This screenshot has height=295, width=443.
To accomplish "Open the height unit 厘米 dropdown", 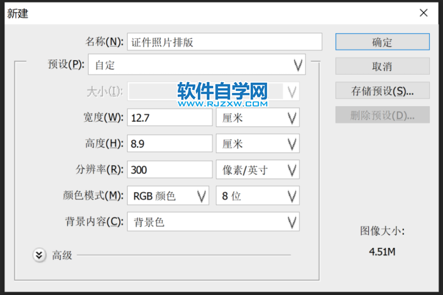I will click(258, 144).
